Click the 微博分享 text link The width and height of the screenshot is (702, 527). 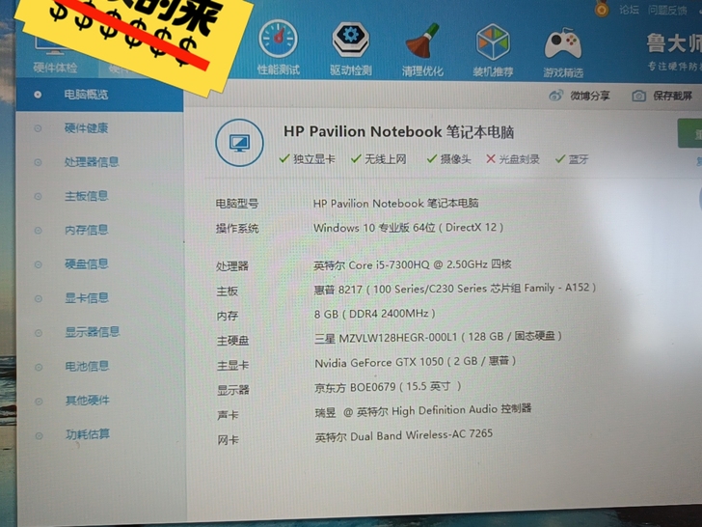point(589,96)
